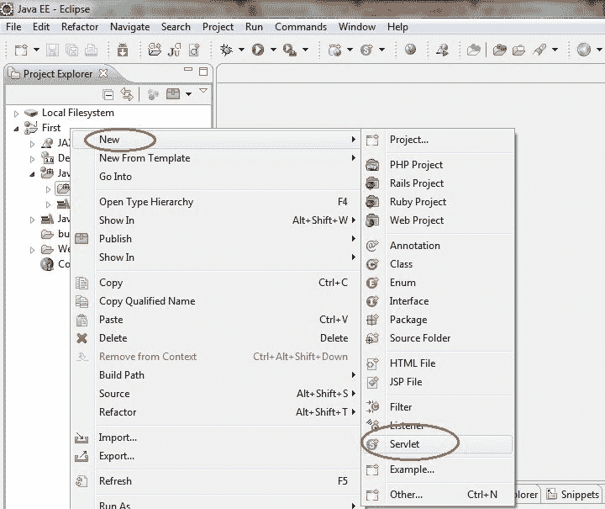Collapse the First project node
The image size is (605, 509).
tap(16, 129)
